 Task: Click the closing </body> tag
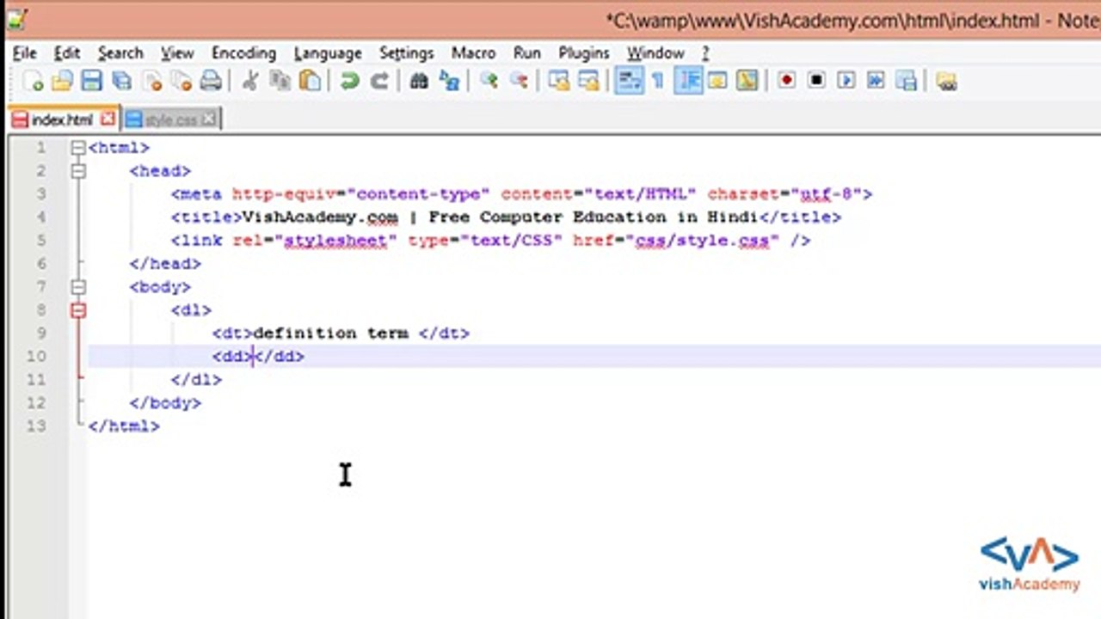click(165, 403)
